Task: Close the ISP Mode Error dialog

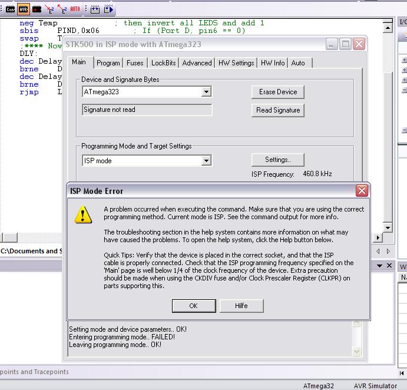Action: pyautogui.click(x=362, y=191)
